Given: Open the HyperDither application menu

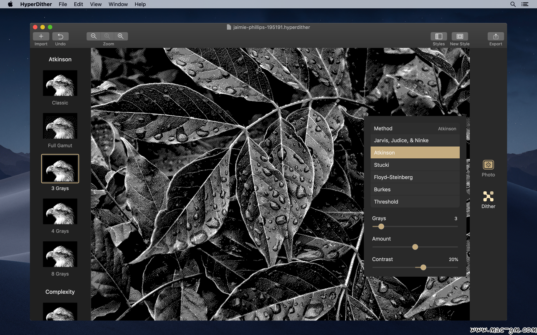Looking at the screenshot, I should coord(36,4).
